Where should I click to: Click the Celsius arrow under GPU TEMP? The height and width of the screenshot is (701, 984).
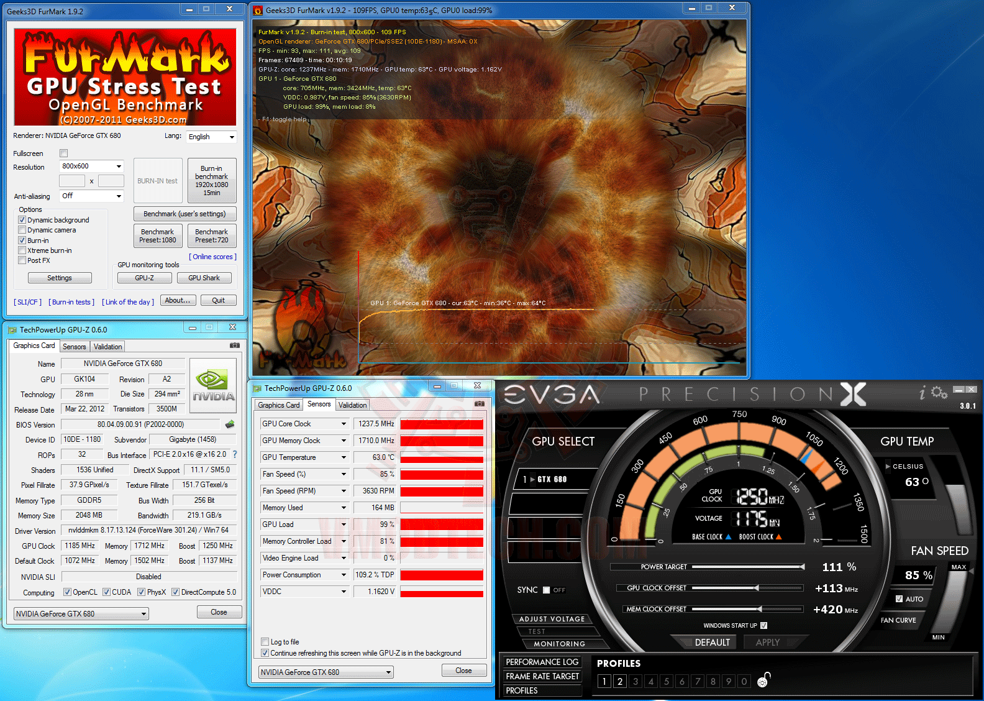(888, 466)
